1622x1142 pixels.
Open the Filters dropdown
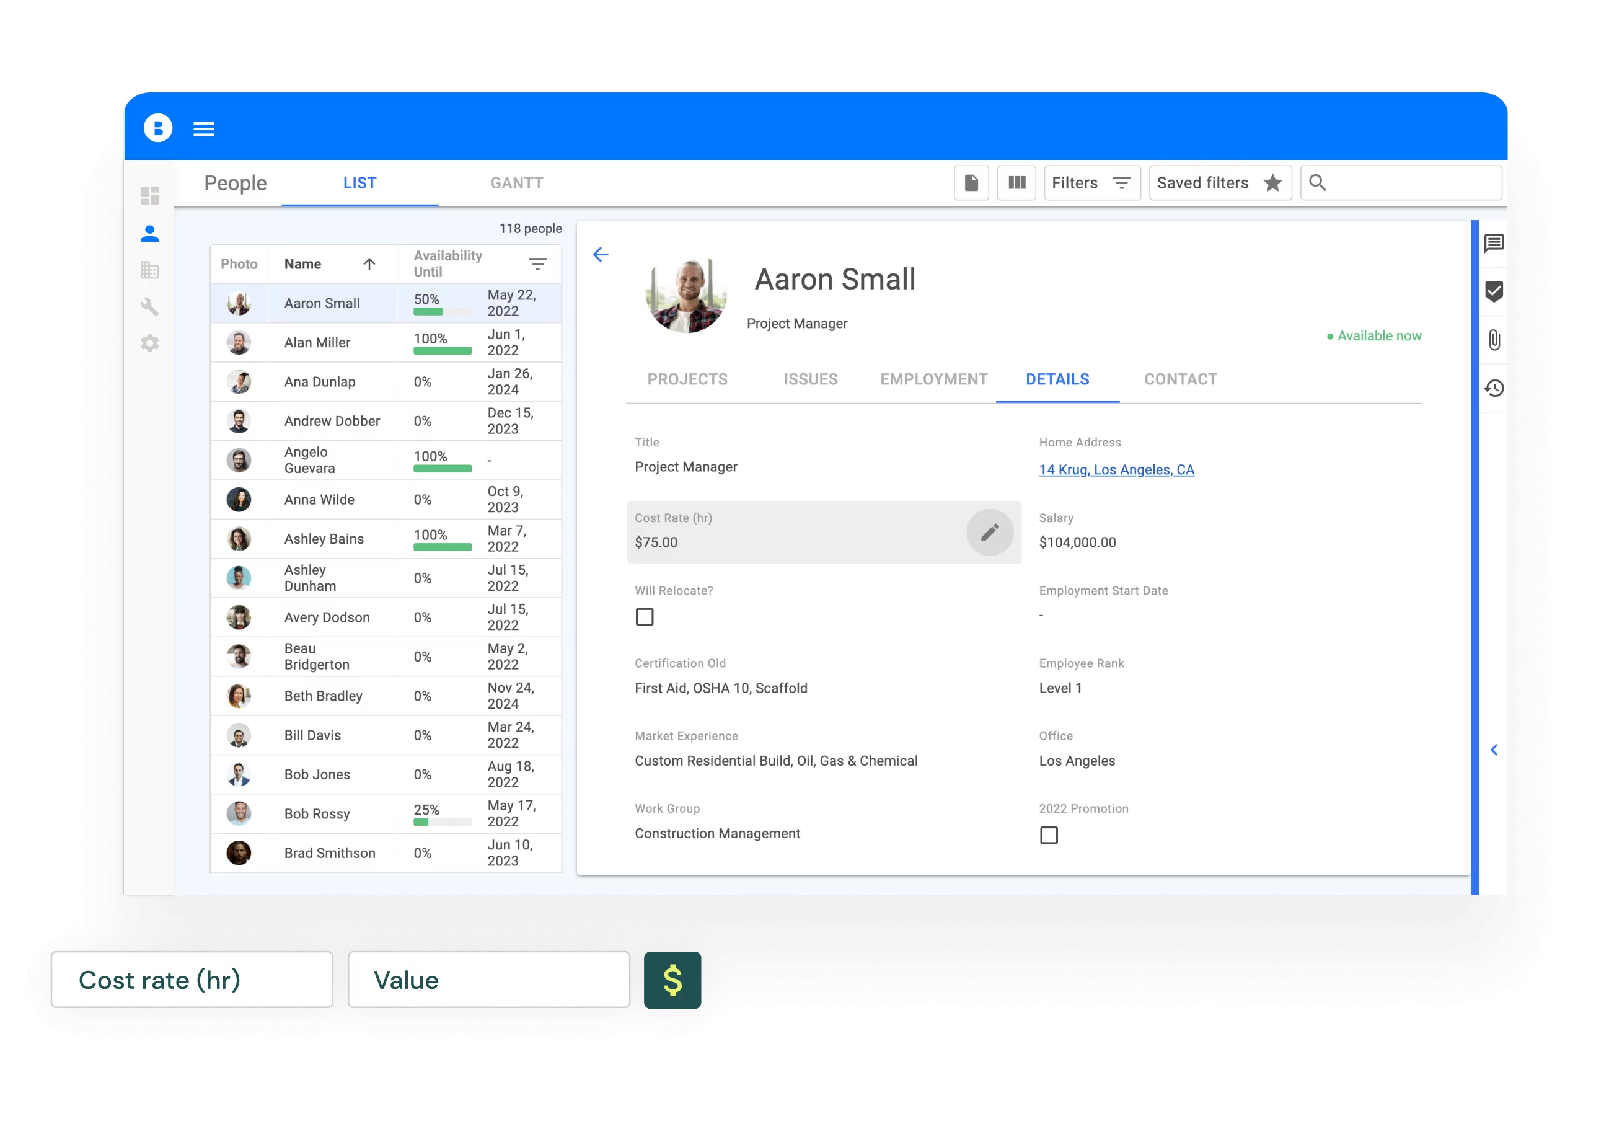[x=1091, y=183]
